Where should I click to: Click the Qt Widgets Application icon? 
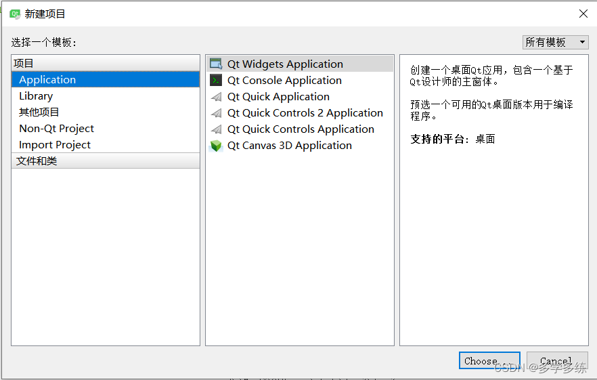point(216,64)
